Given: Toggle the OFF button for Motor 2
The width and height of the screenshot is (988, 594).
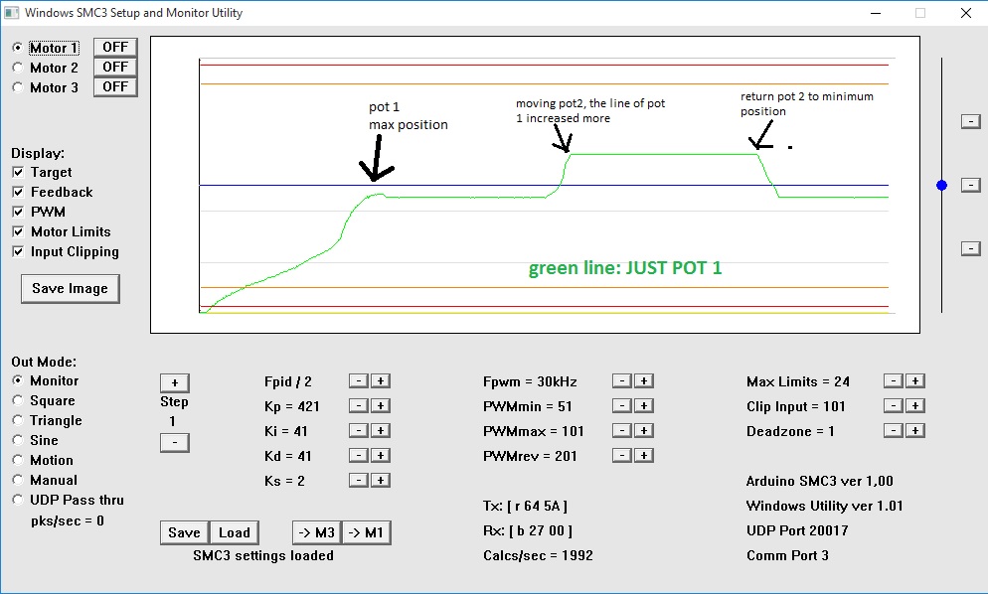Looking at the screenshot, I should (115, 67).
